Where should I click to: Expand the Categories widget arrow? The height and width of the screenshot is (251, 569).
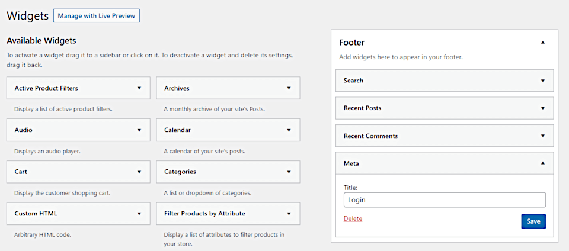[x=289, y=172]
